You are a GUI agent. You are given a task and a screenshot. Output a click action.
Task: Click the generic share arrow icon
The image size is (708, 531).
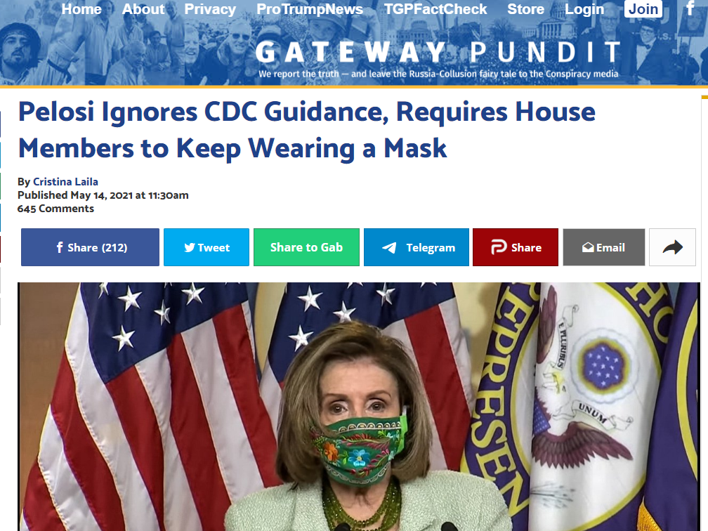click(672, 247)
